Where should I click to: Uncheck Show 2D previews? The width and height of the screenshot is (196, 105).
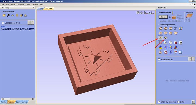click(159, 102)
